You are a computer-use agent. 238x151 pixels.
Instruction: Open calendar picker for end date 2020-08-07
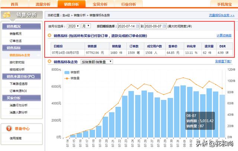[164, 26]
